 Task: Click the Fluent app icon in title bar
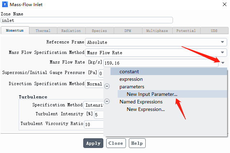(x=5, y=4)
